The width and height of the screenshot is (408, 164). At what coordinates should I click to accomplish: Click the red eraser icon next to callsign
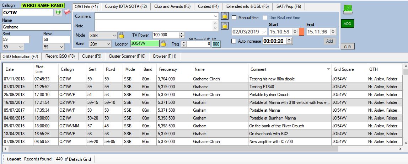pos(68,12)
